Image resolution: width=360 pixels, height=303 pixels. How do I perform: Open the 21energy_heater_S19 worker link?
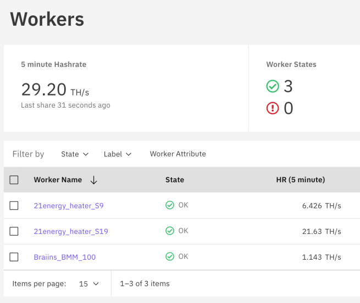pos(71,231)
